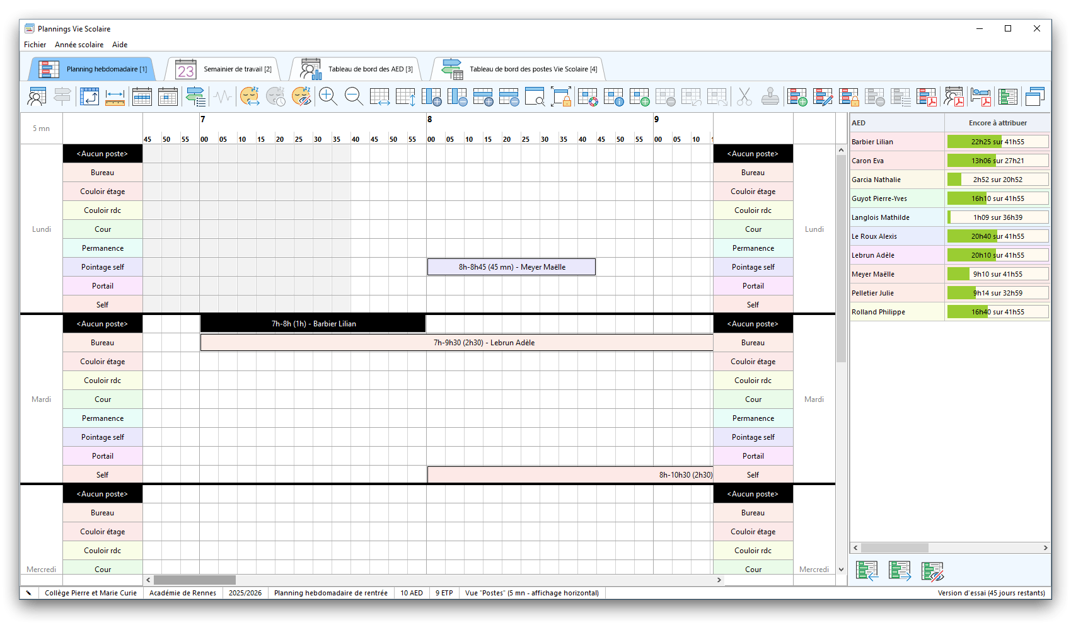This screenshot has height=625, width=1071.
Task: Toggle the green AED dashboard panel icon
Action: [x=1007, y=96]
